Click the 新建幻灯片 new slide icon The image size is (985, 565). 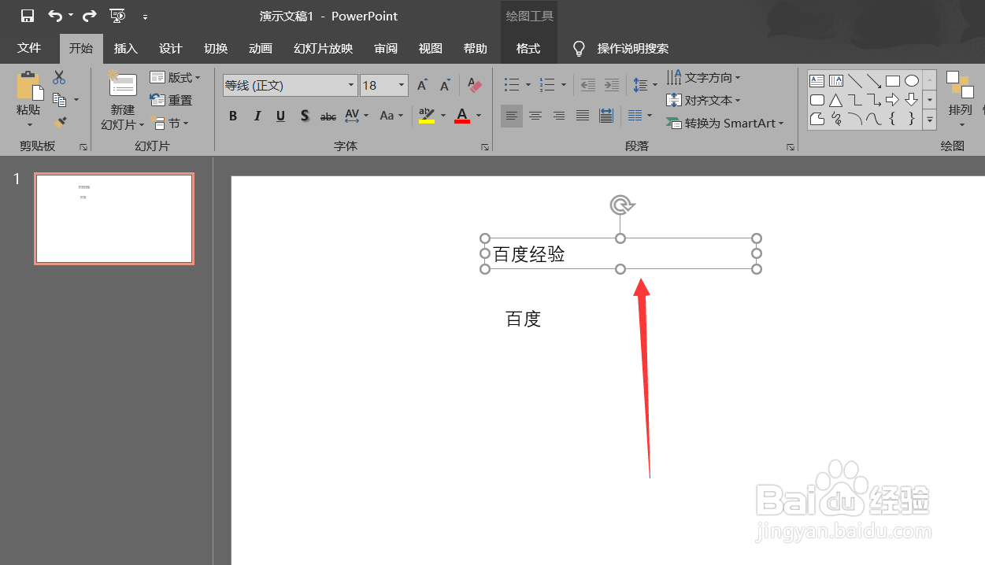pos(122,85)
